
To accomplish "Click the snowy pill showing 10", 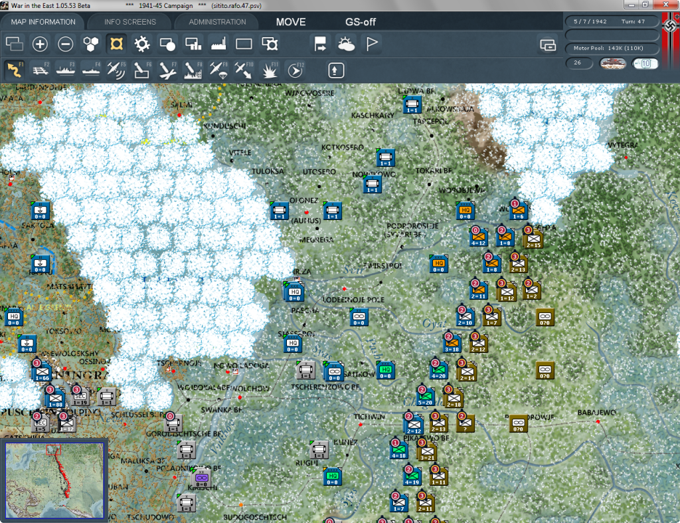I will 645,63.
